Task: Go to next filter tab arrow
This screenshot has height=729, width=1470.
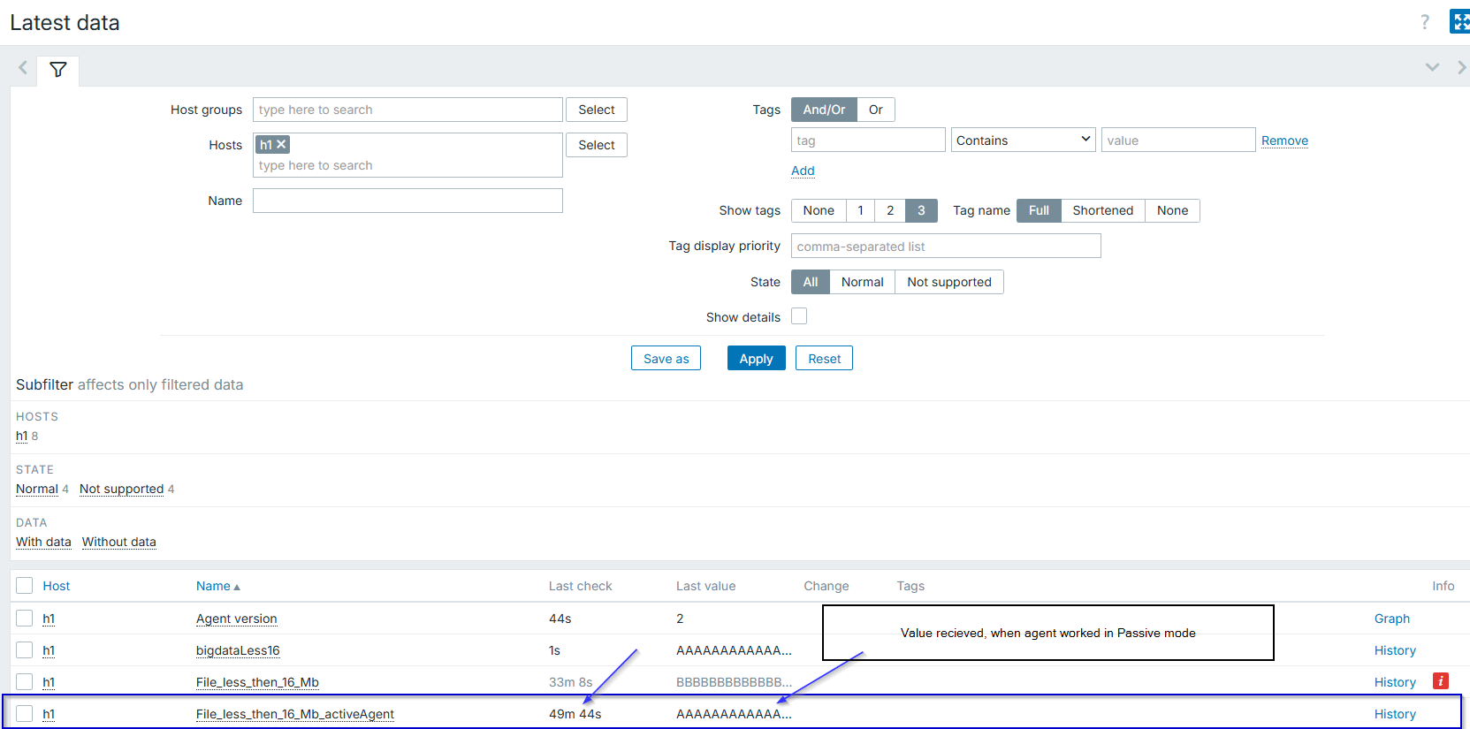Action: 1461,67
